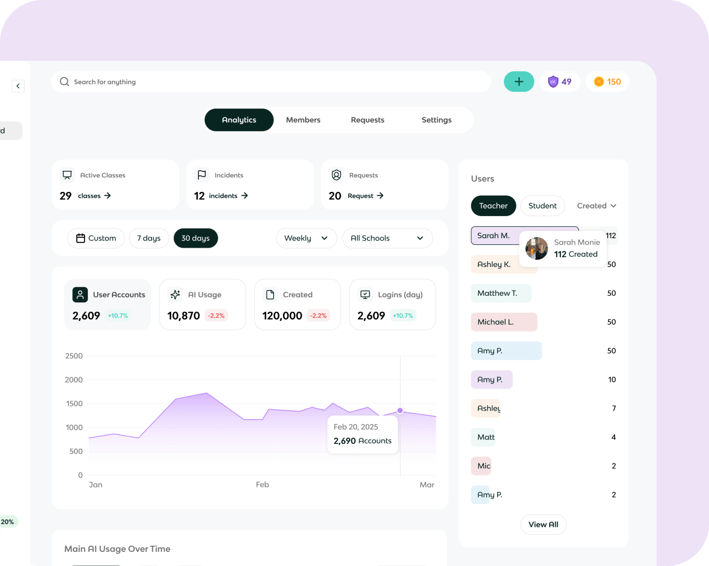Select the Teacher filter toggle
This screenshot has height=566, width=709.
point(493,206)
